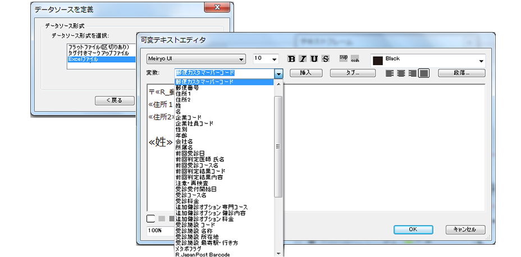Toggle Strikethrough text formatting

coord(326,59)
